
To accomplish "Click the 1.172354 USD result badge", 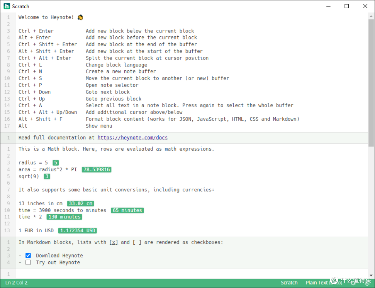I will (77, 231).
